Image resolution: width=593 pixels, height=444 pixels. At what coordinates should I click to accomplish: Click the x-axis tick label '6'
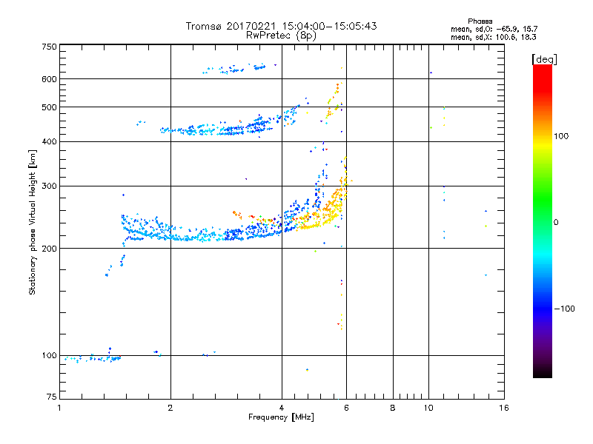click(x=346, y=408)
